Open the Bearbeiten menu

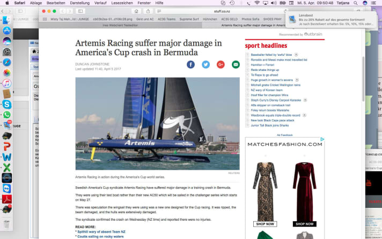(56, 3)
